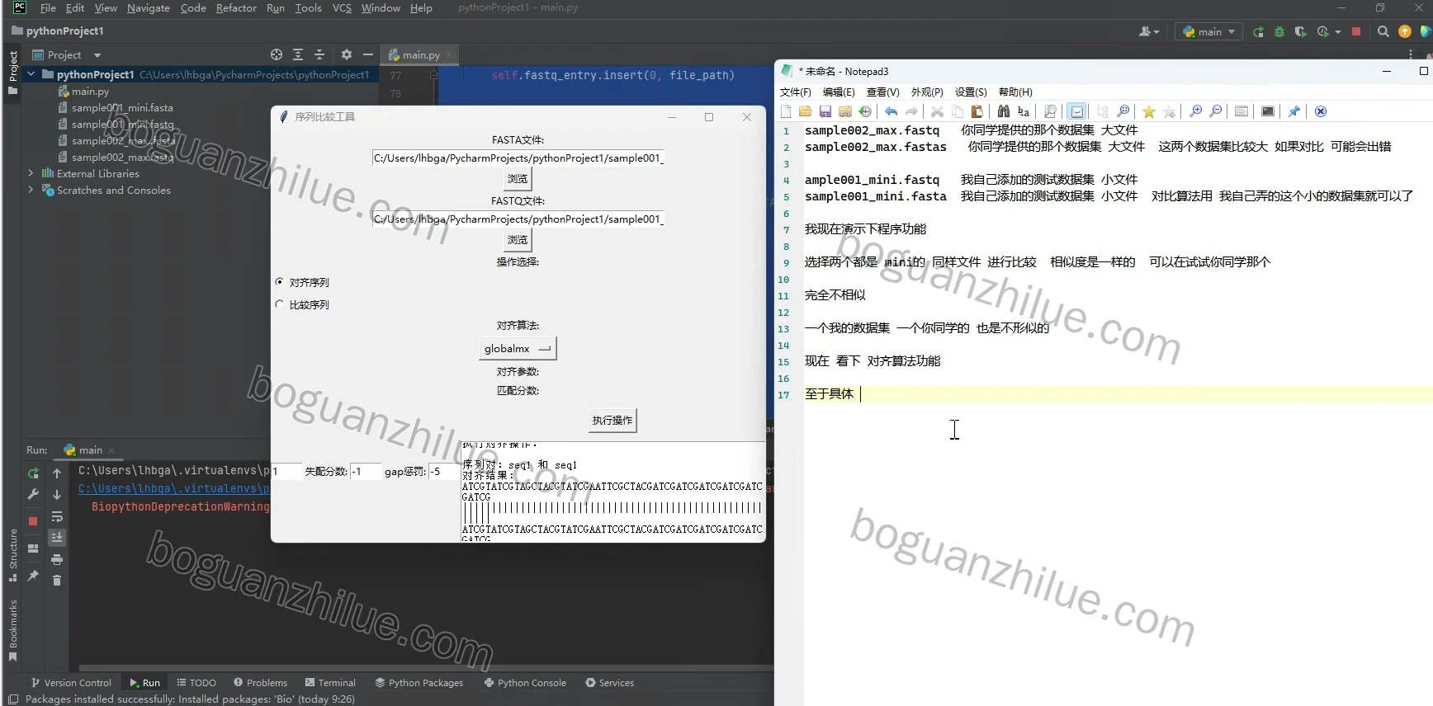Click the gap惩罚 value field
The image size is (1433, 706).
(444, 472)
